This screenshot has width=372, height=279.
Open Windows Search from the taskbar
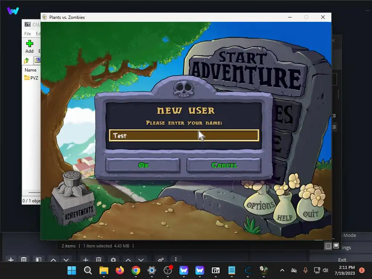[x=88, y=270]
